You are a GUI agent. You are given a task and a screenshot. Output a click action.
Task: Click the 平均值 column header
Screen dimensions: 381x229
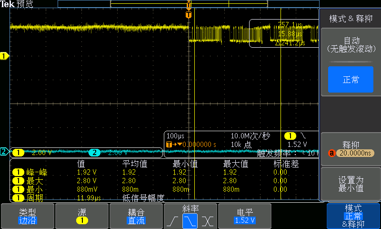click(135, 164)
